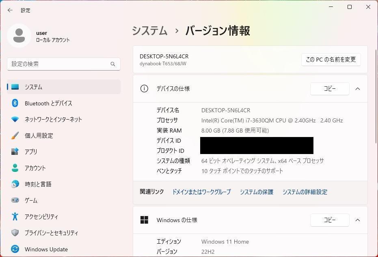Click the back arrow icon in title bar

point(10,10)
